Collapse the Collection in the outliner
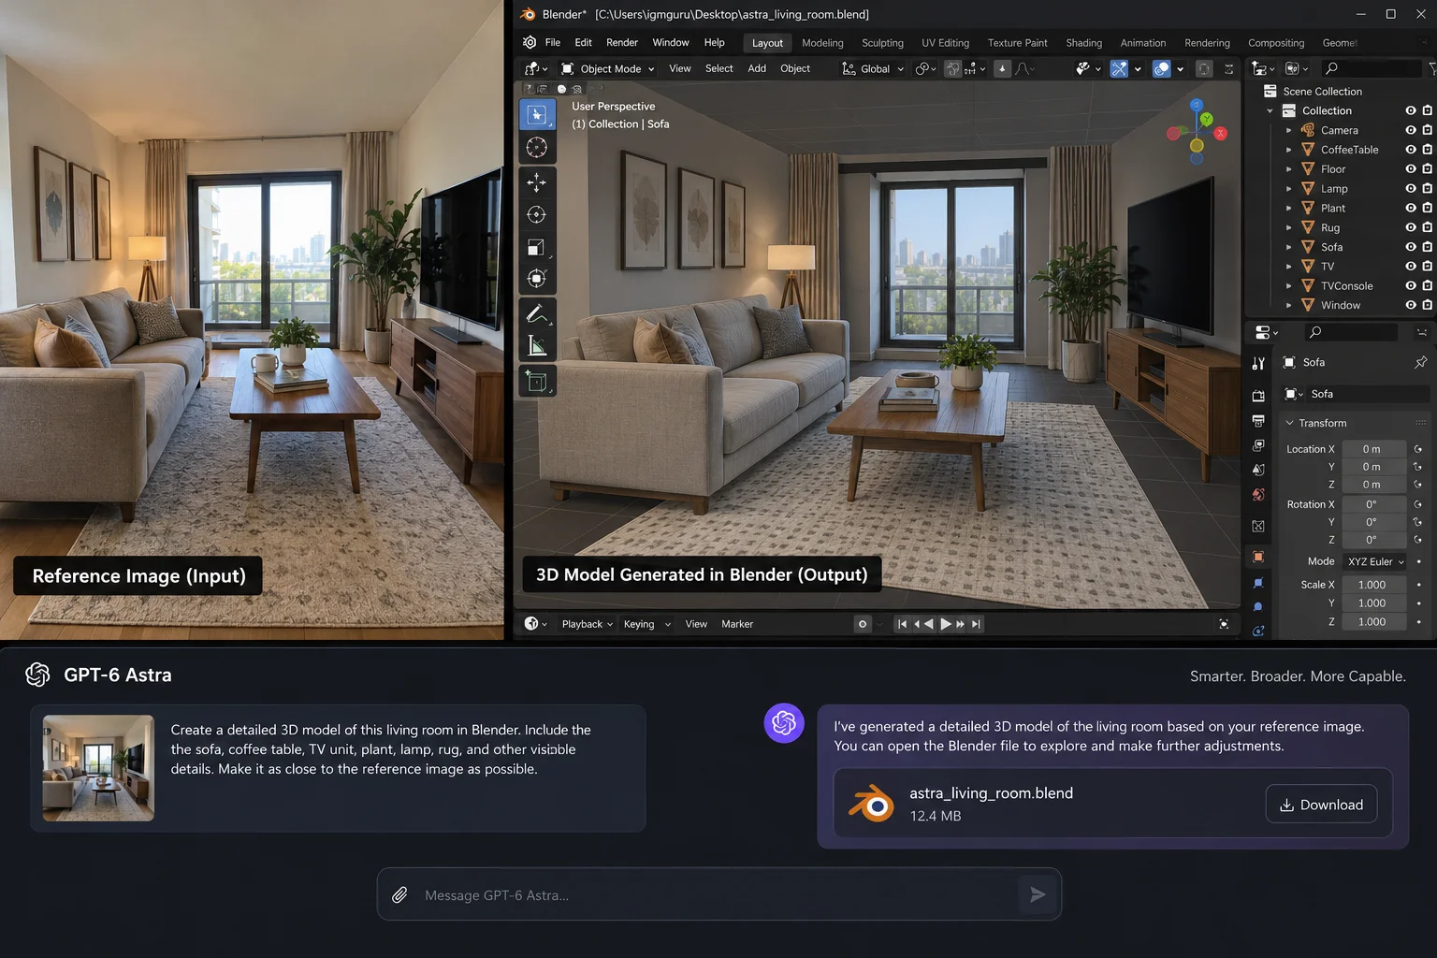 pos(1270,110)
